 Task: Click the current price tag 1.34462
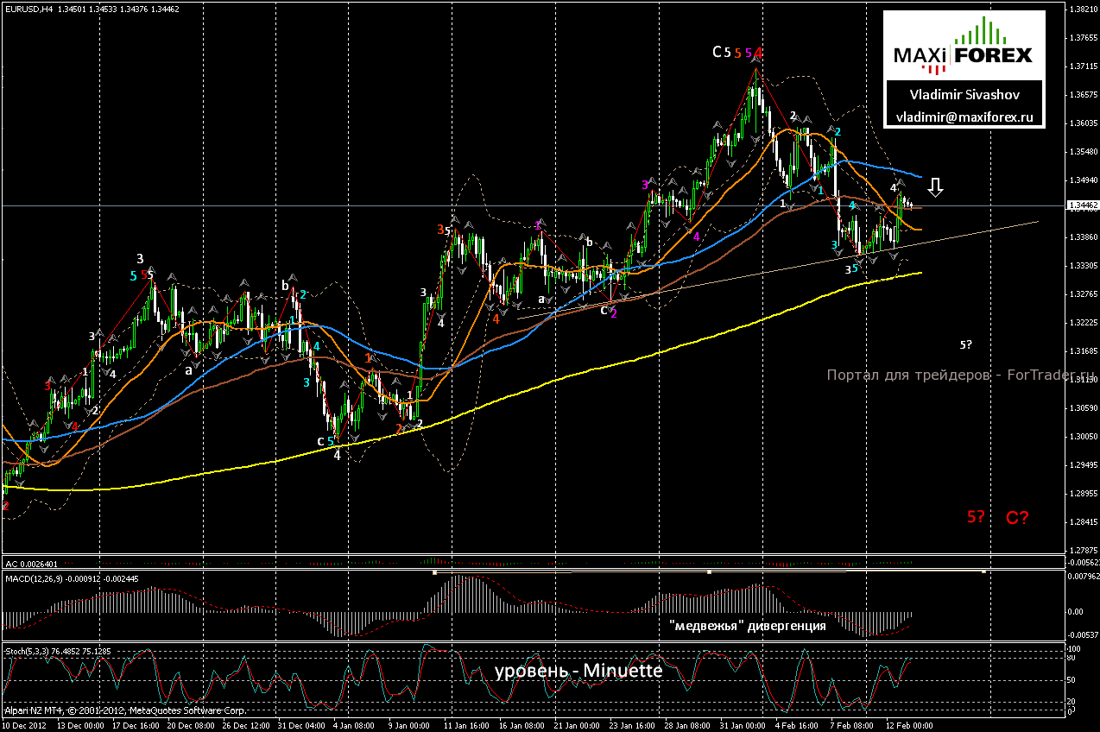click(1083, 206)
